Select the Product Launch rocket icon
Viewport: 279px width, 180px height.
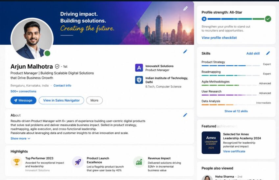point(78,162)
